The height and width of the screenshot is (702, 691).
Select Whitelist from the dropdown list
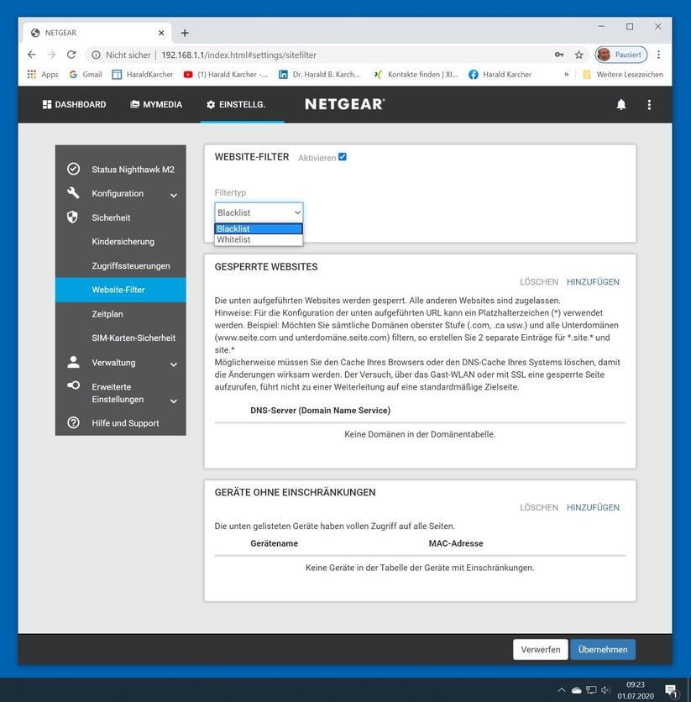point(234,240)
